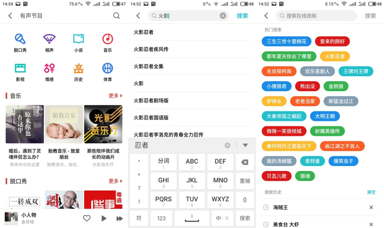Select the suggestion 火影忍者剧场版

(151, 100)
